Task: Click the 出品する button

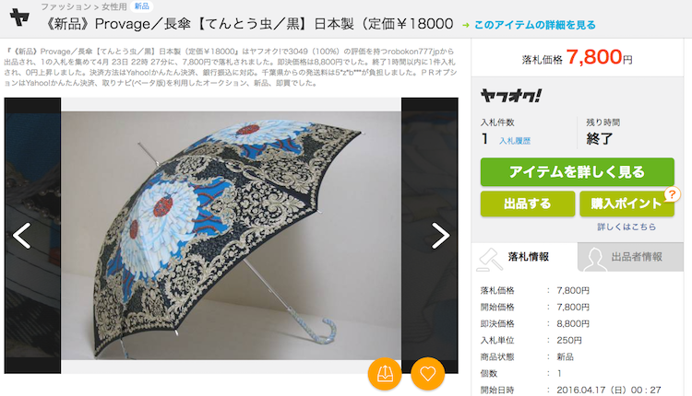Action: tap(528, 204)
